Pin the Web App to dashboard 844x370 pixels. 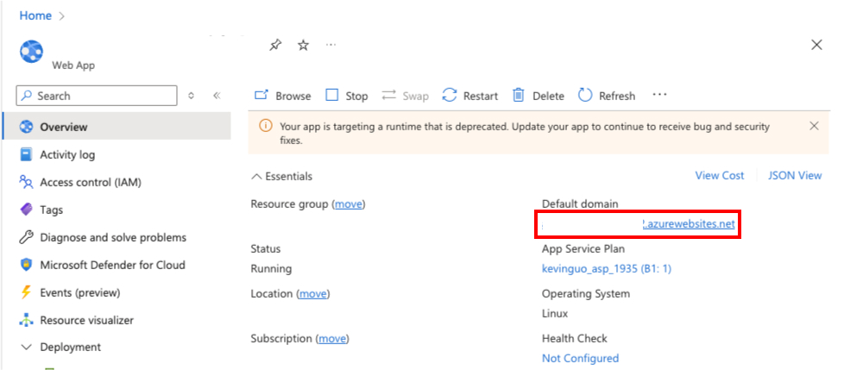(275, 45)
